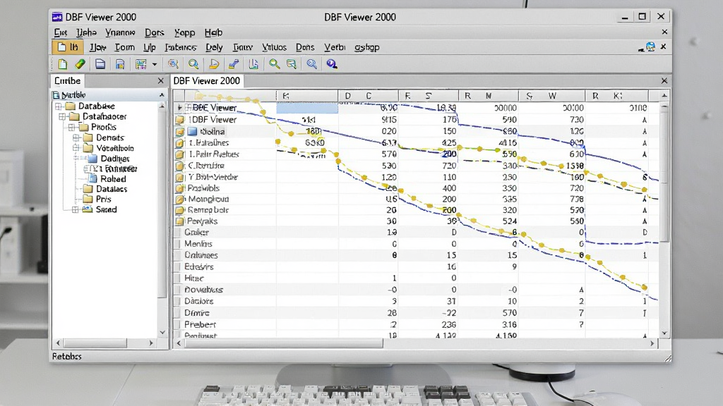Viewport: 723px width, 406px height.
Task: Click the folder icon on the 'Peryaks' row
Action: [179, 221]
